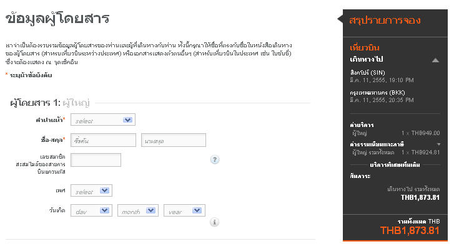Click the Passenger 1 (ผู้โดยสาร 1) heading
Image resolution: width=454 pixels, height=244 pixels.
tap(35, 103)
